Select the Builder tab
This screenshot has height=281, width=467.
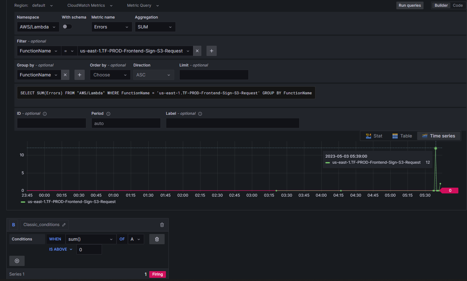(441, 5)
